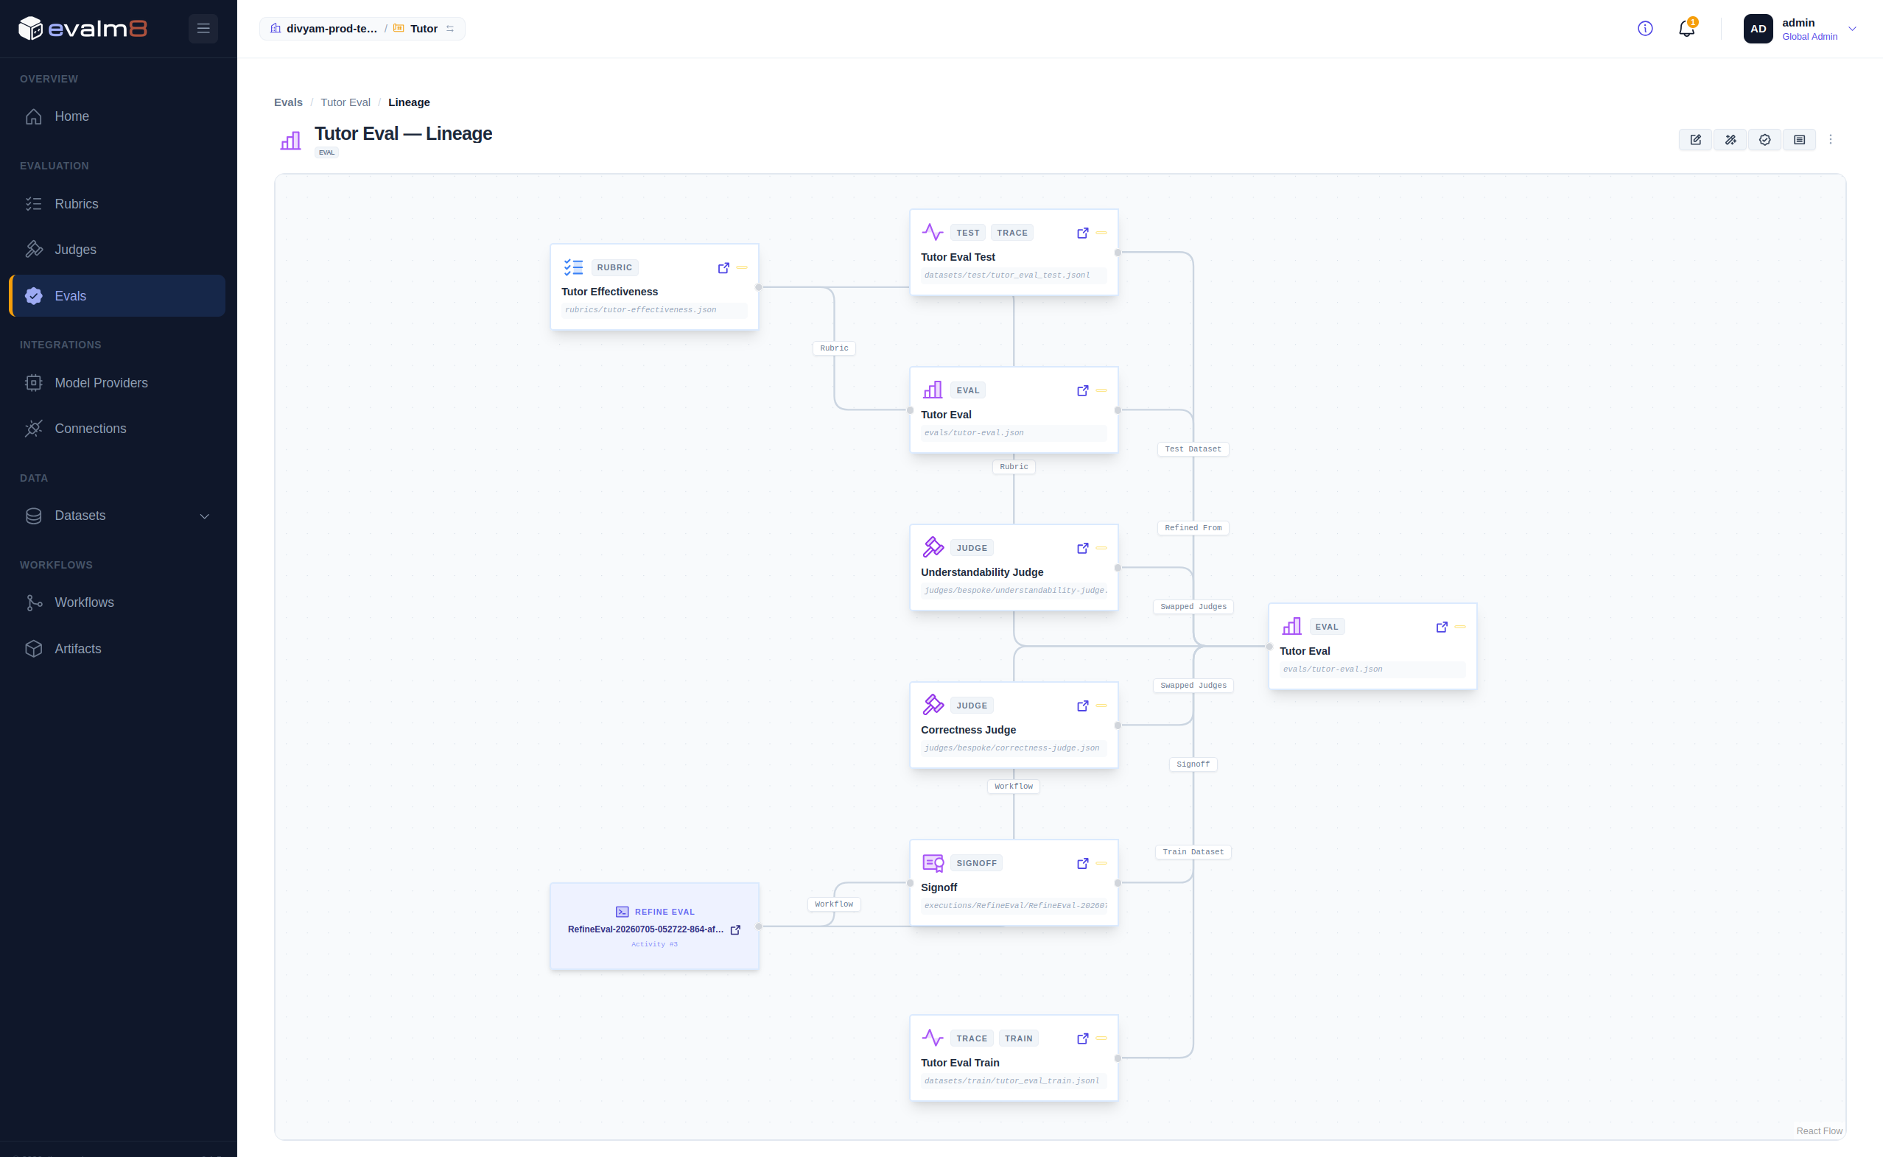The height and width of the screenshot is (1157, 1883).
Task: Expand the admin user menu chevron
Action: coord(1852,29)
